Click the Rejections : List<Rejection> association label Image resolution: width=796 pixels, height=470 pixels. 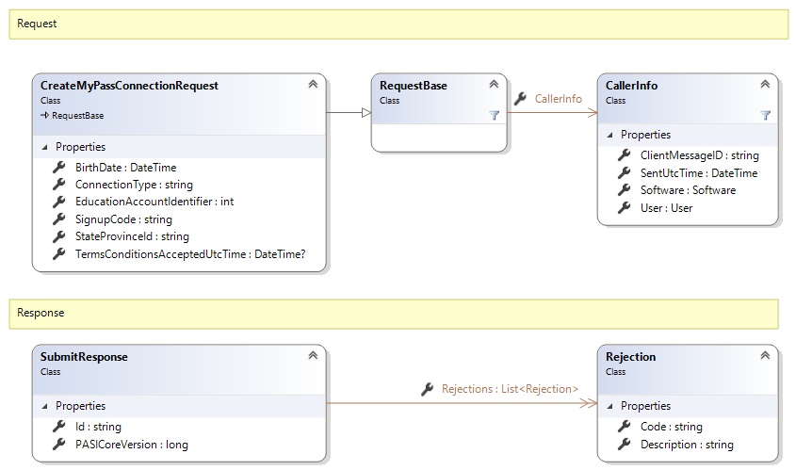510,388
